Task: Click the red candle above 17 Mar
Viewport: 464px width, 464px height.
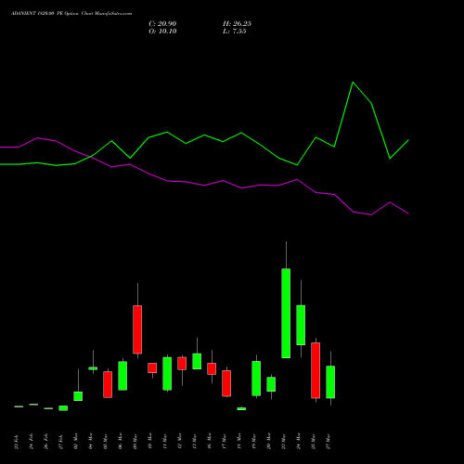Action: click(226, 383)
